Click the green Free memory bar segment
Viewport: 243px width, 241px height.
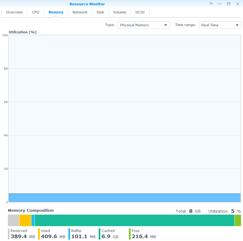tap(238, 220)
